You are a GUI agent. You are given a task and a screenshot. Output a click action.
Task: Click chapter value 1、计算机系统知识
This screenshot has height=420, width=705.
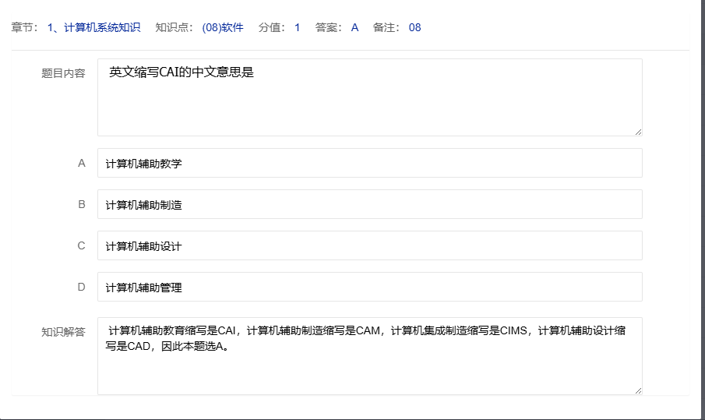[x=93, y=28]
